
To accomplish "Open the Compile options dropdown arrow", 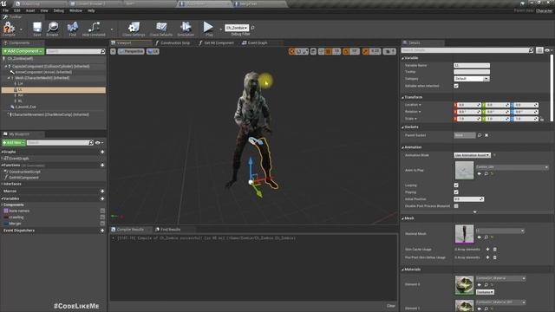I will click(21, 29).
